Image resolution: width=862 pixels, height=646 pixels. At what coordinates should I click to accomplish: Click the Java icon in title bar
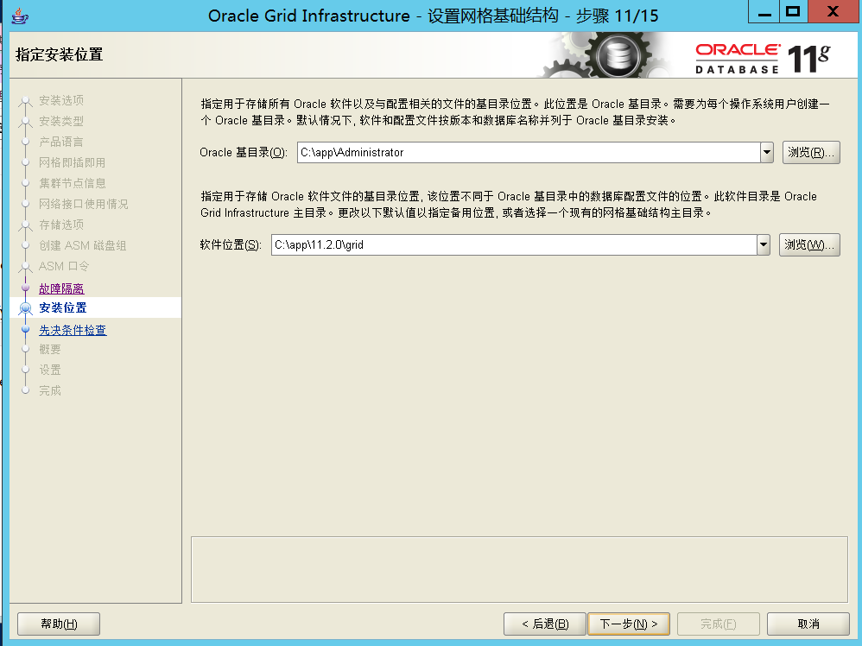(x=20, y=16)
